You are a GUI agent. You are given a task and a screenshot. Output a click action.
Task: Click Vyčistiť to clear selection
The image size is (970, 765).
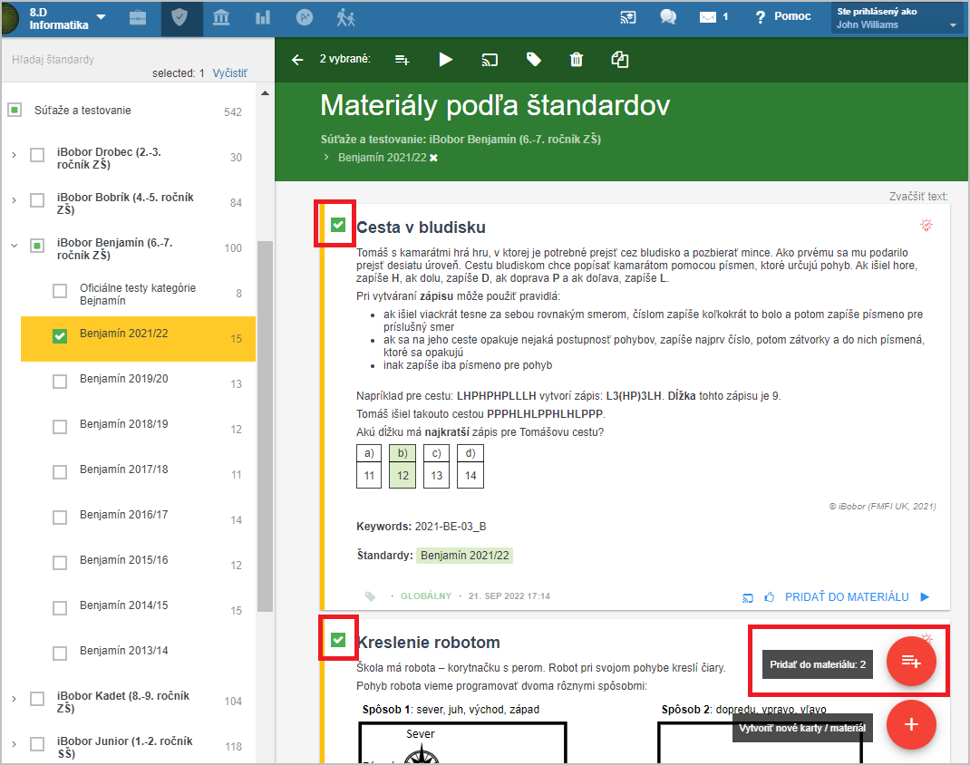229,73
